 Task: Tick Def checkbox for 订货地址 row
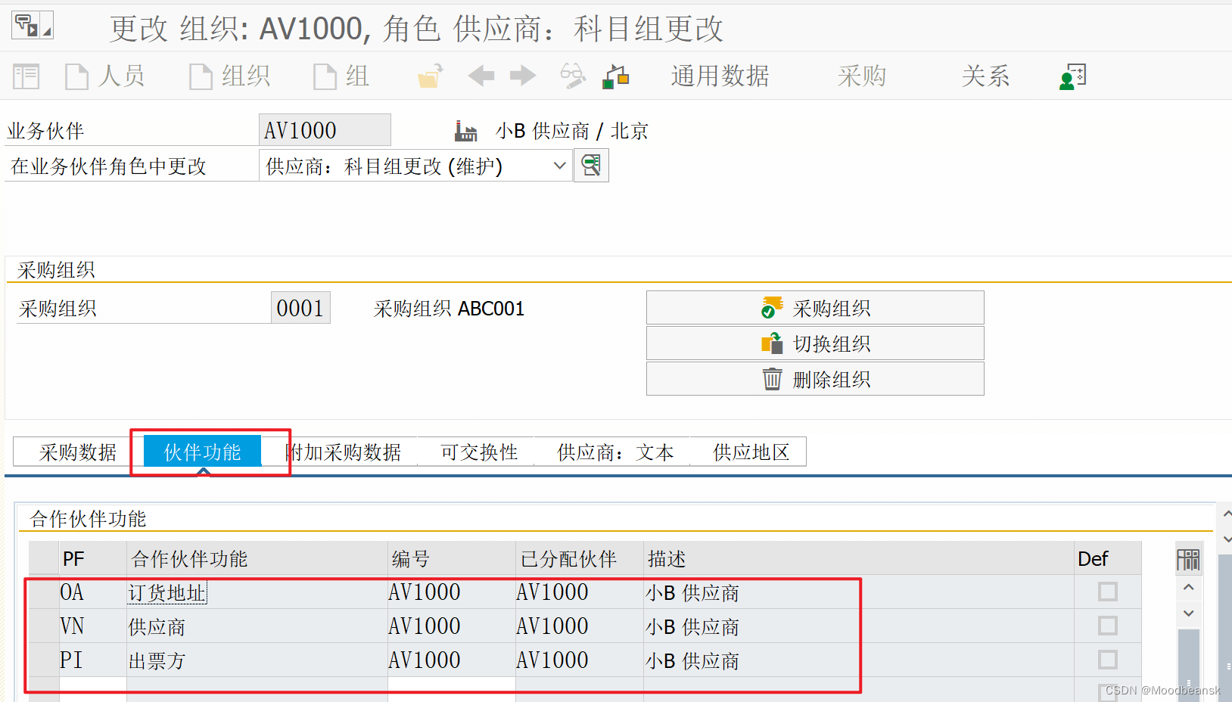point(1108,592)
